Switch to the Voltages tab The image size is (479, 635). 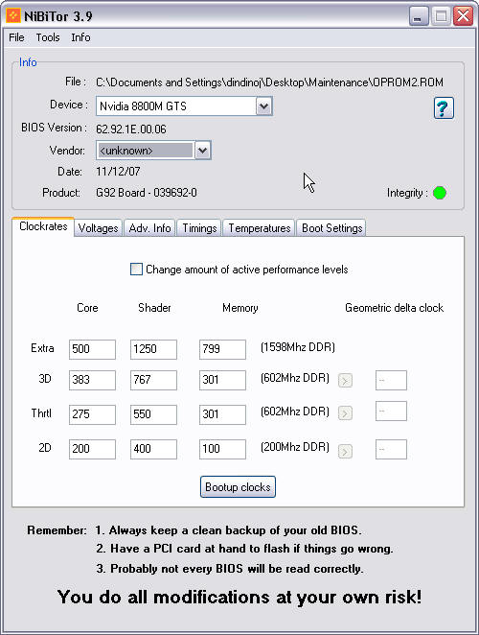coord(99,228)
